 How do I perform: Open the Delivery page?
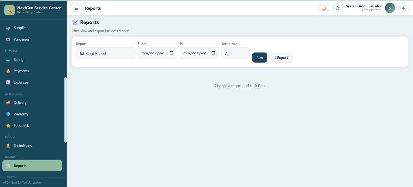[x=32, y=103]
